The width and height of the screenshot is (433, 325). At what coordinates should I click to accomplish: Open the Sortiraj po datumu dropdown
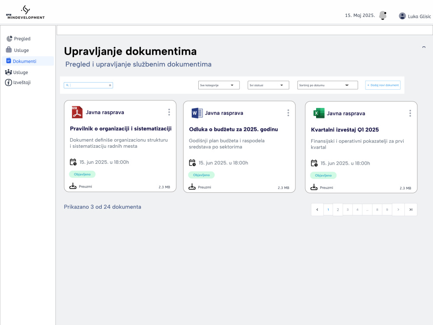tap(327, 85)
